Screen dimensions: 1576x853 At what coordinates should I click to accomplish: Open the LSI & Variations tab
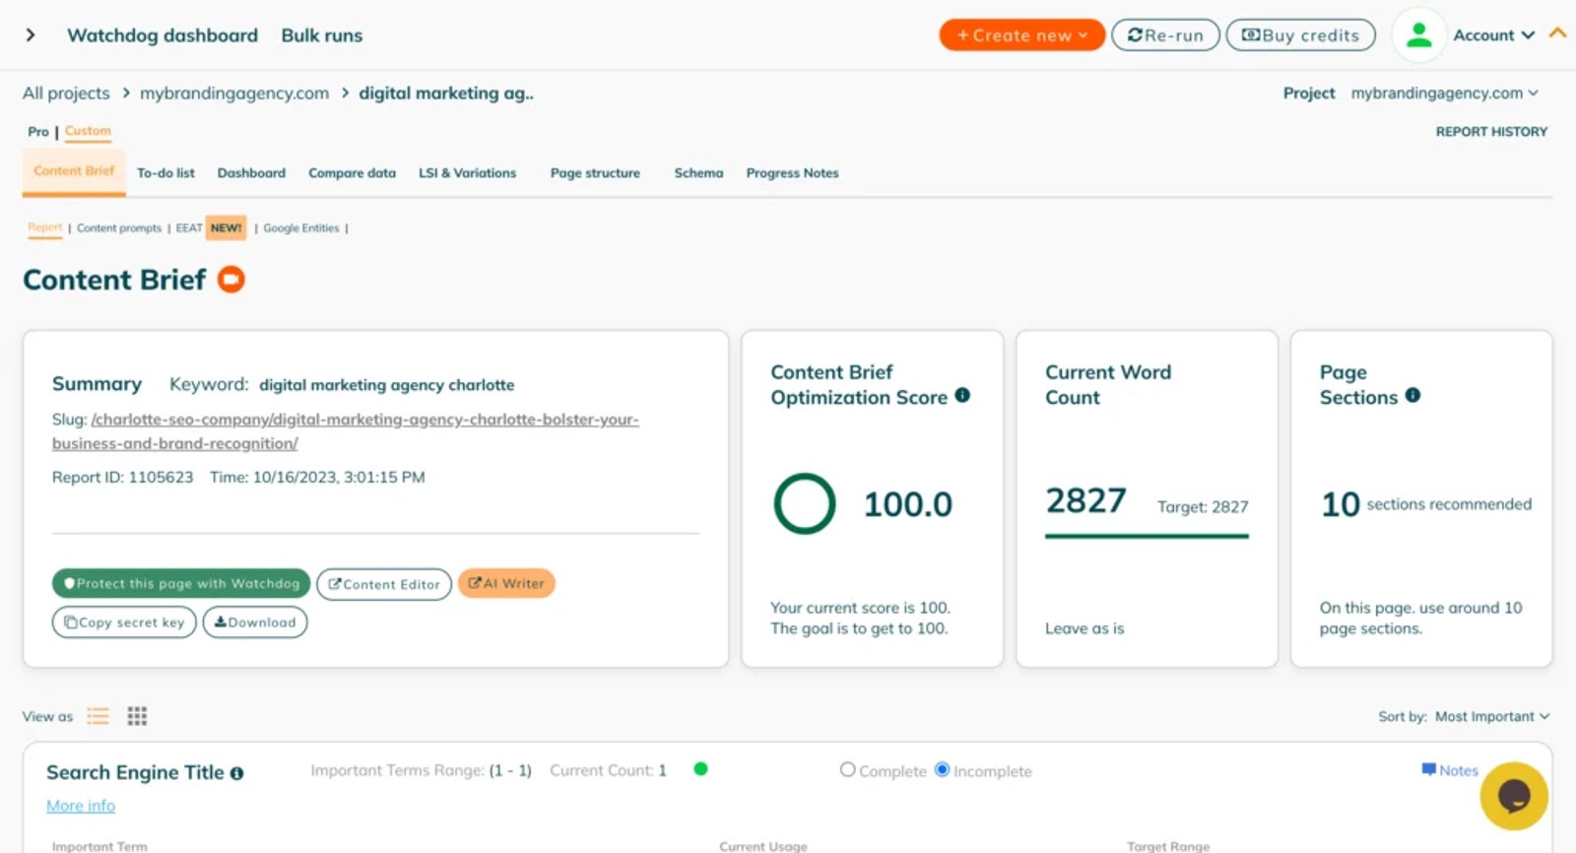coord(467,172)
